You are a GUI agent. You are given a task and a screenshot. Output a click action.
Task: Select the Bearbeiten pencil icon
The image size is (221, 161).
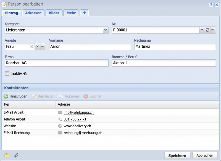(x=34, y=96)
